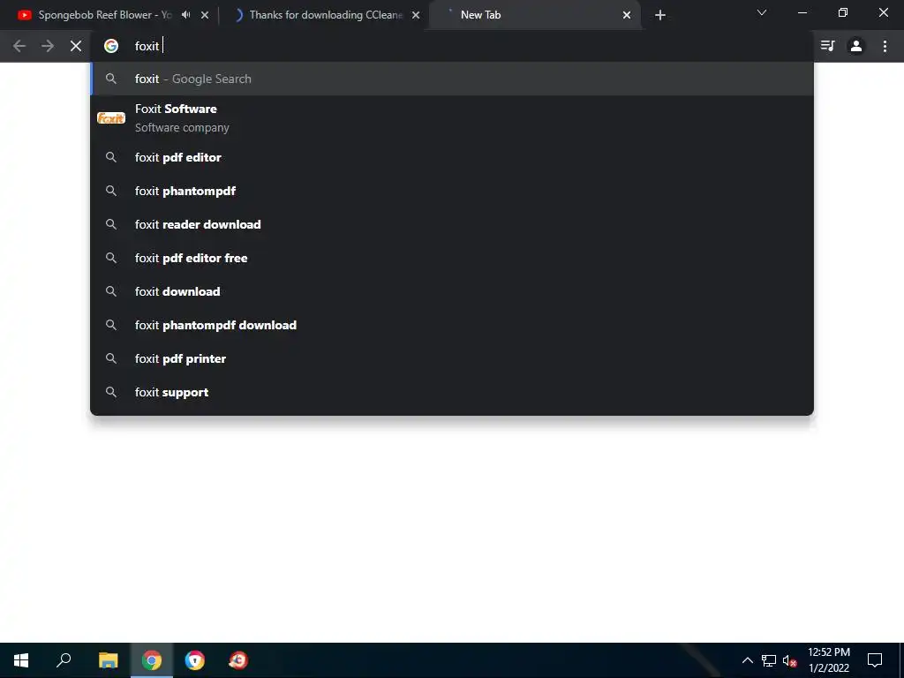Choose the 'foxit pdf editor free' suggestion
Screen dimensions: 904x678
point(452,258)
